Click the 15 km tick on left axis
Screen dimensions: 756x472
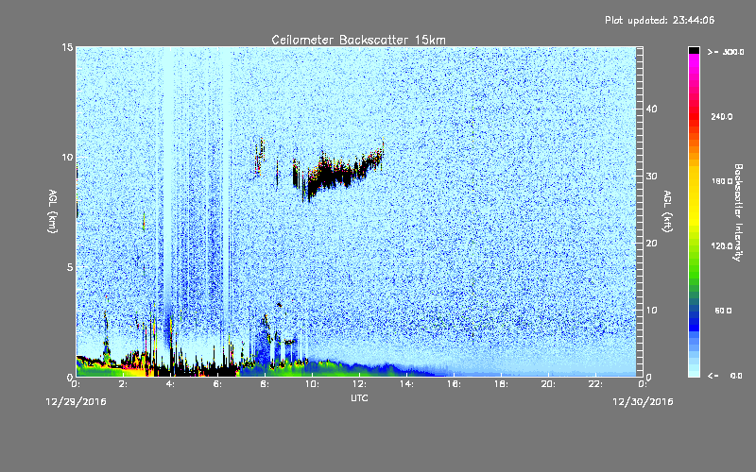[x=67, y=47]
